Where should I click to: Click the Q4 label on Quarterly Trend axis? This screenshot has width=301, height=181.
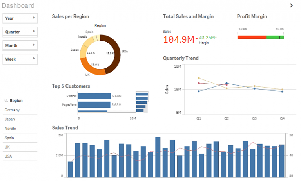282,118
